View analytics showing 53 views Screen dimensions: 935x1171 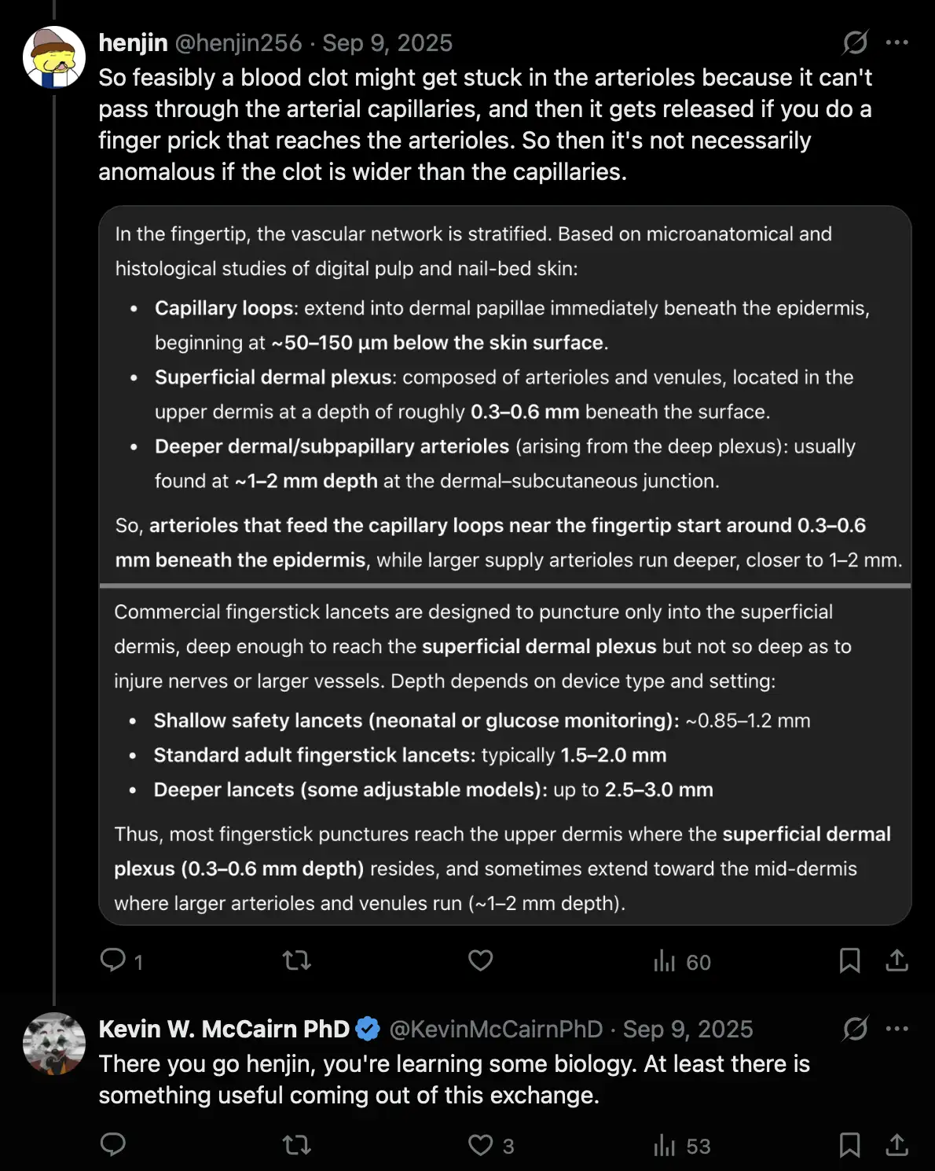click(681, 1146)
